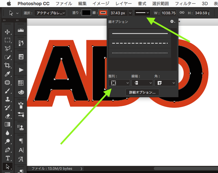Open the red stroke color swatch
218x173 pixels.
103,13
